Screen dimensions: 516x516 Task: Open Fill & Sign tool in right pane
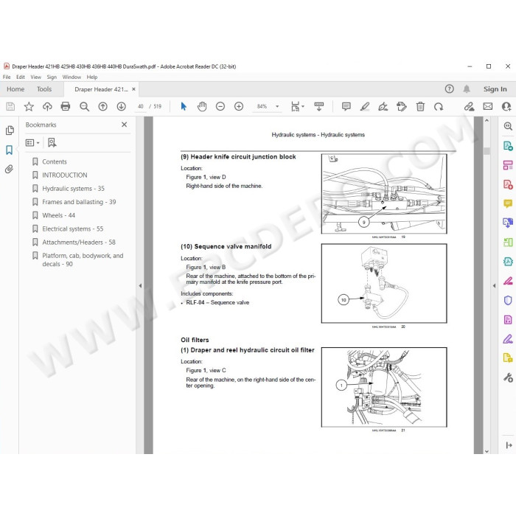click(508, 338)
